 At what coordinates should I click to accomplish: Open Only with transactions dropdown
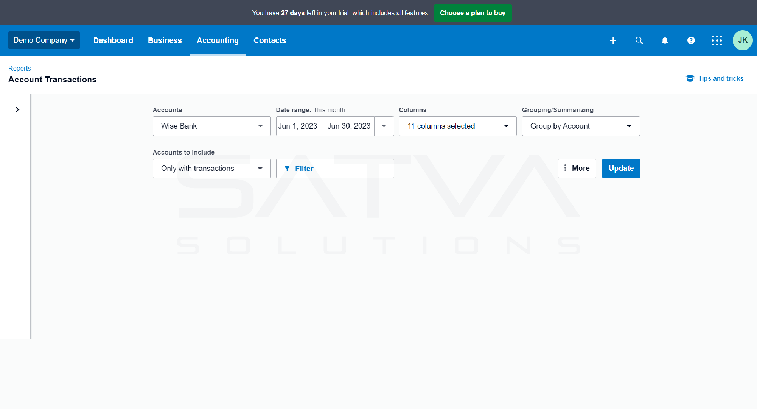211,169
